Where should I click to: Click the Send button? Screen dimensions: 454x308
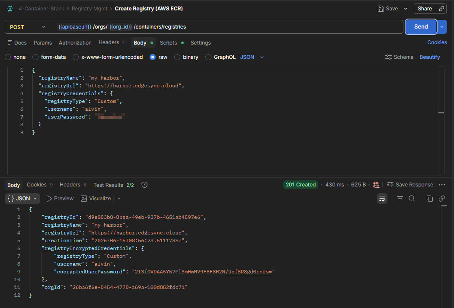421,27
